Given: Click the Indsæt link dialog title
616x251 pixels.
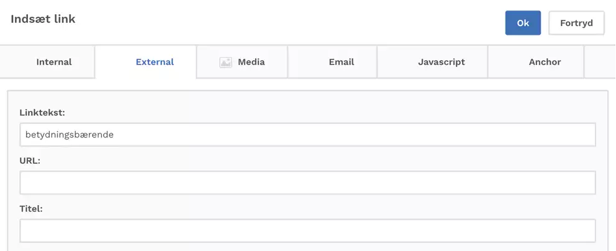Looking at the screenshot, I should pos(43,19).
